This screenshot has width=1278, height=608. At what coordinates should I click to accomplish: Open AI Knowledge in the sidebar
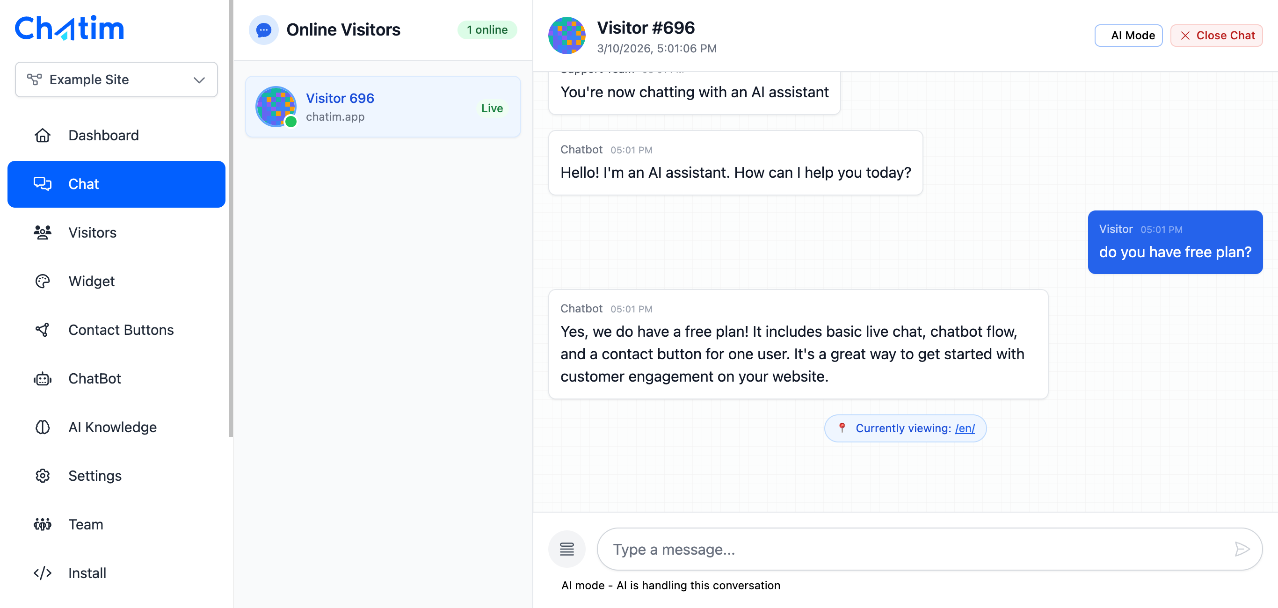[x=116, y=427]
